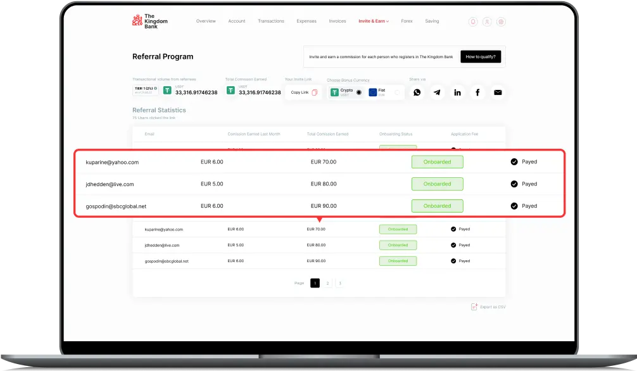The height and width of the screenshot is (371, 637).
Task: Click Comission Earned Last Month column header
Action: pos(254,134)
